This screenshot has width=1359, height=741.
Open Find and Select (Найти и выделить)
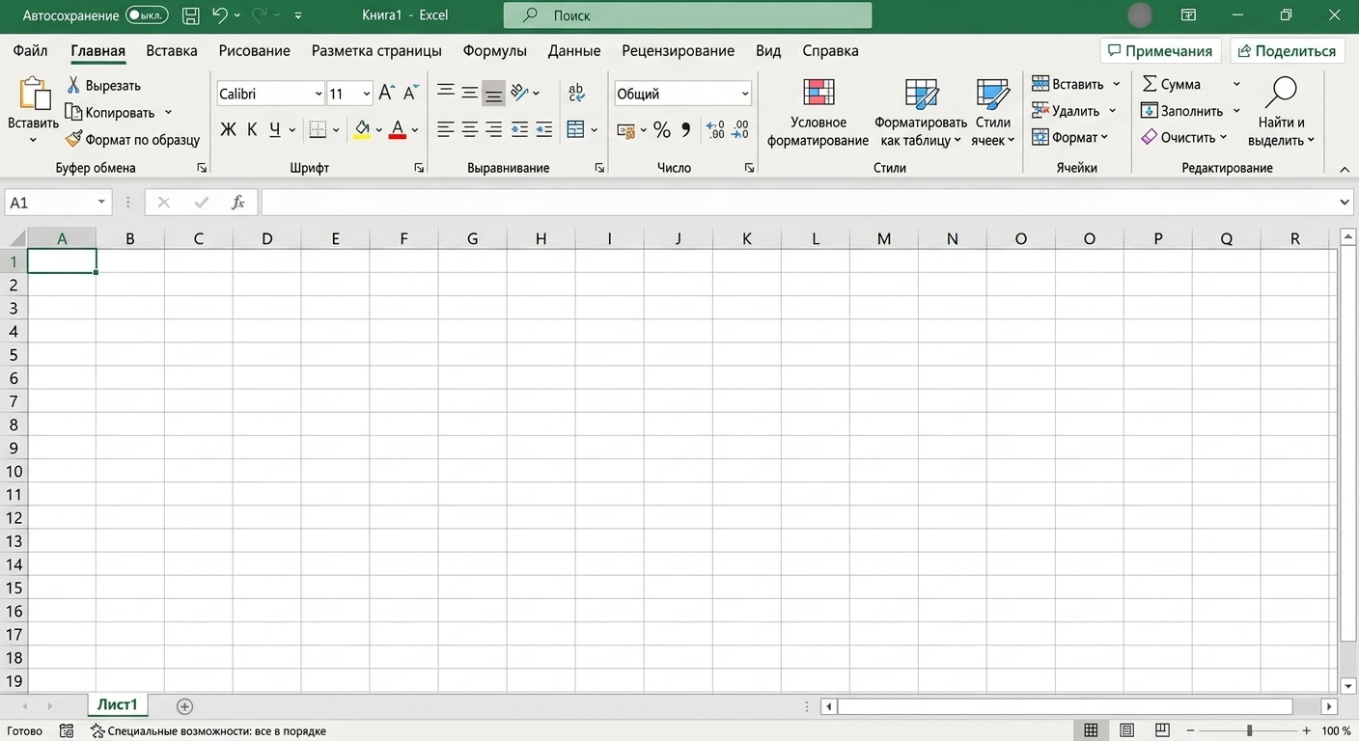point(1281,113)
